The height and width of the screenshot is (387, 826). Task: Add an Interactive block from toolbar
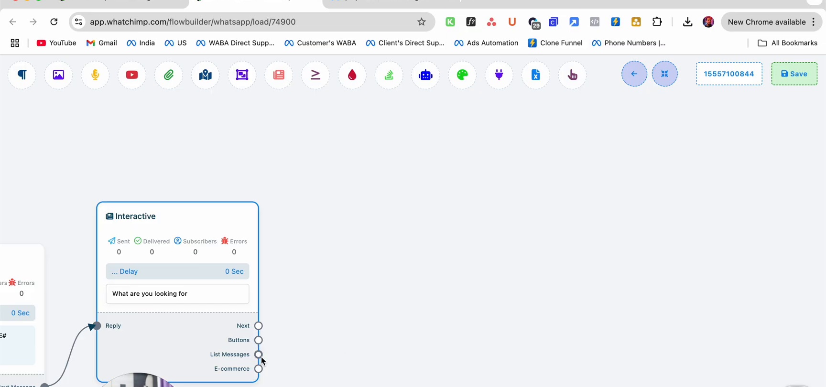(279, 75)
